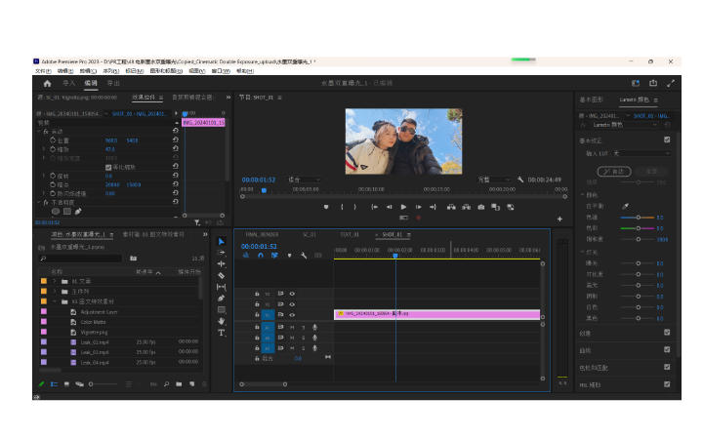Select the Rectangle shape tool
Image resolution: width=703 pixels, height=439 pixels.
coord(221,309)
